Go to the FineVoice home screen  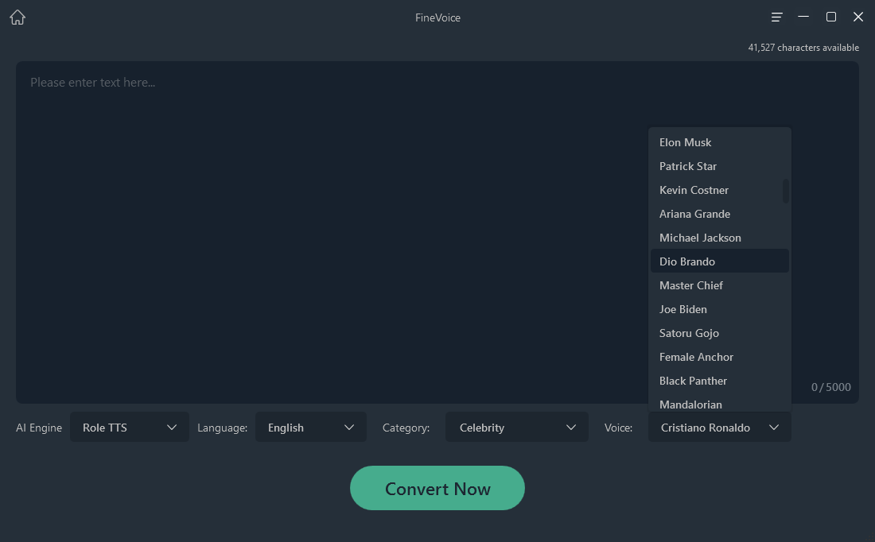pos(17,17)
